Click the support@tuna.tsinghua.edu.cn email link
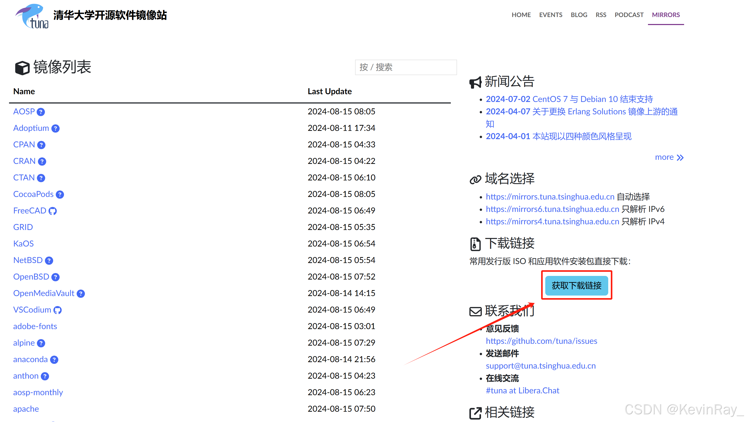745x422 pixels. point(541,366)
